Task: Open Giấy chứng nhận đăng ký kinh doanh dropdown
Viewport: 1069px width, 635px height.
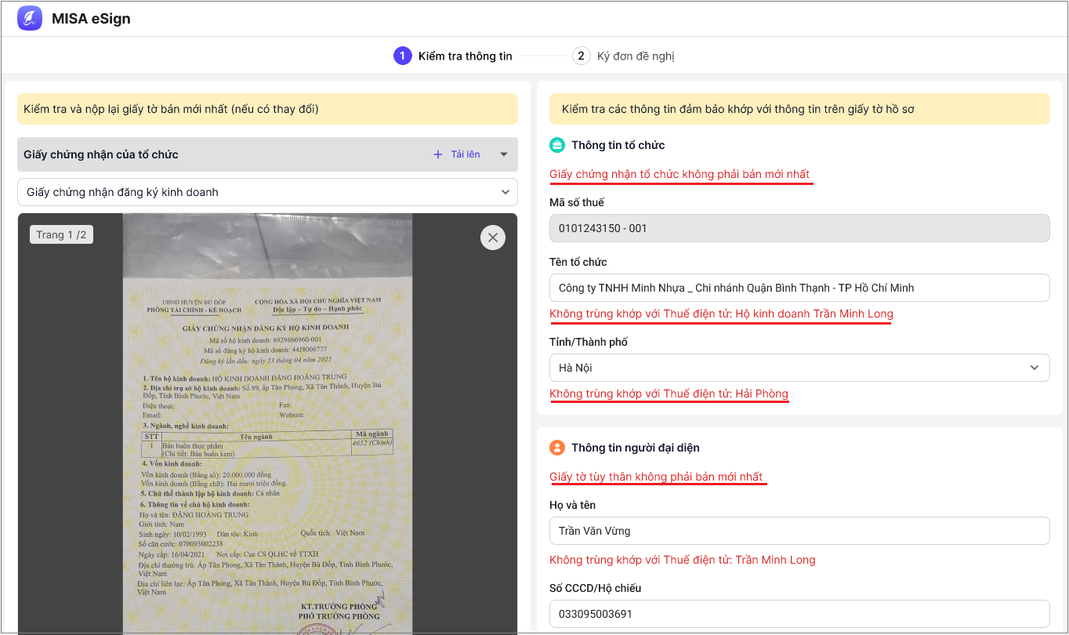Action: tap(267, 192)
